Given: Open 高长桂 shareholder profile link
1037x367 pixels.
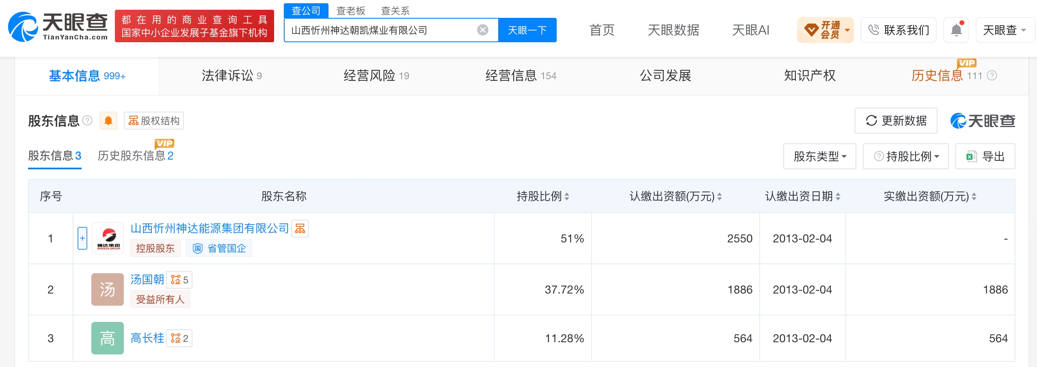Looking at the screenshot, I should (x=147, y=338).
